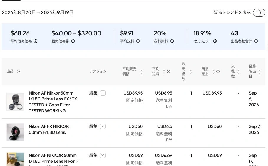The width and height of the screenshot is (268, 166).
Task: Open info icon next to 販売価格帯
Action: [73, 41]
